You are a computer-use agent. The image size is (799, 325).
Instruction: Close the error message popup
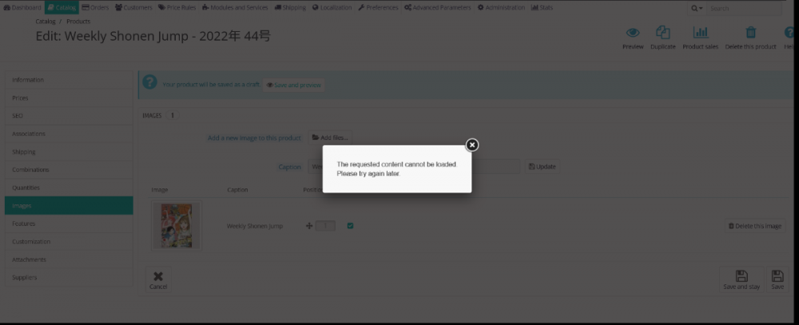(x=472, y=145)
